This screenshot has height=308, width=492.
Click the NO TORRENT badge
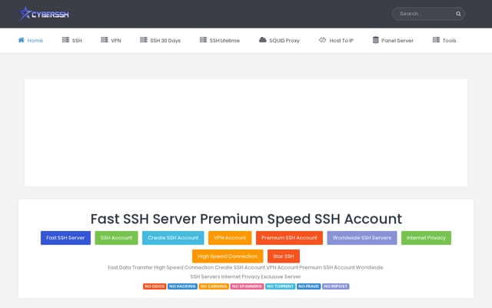280,286
